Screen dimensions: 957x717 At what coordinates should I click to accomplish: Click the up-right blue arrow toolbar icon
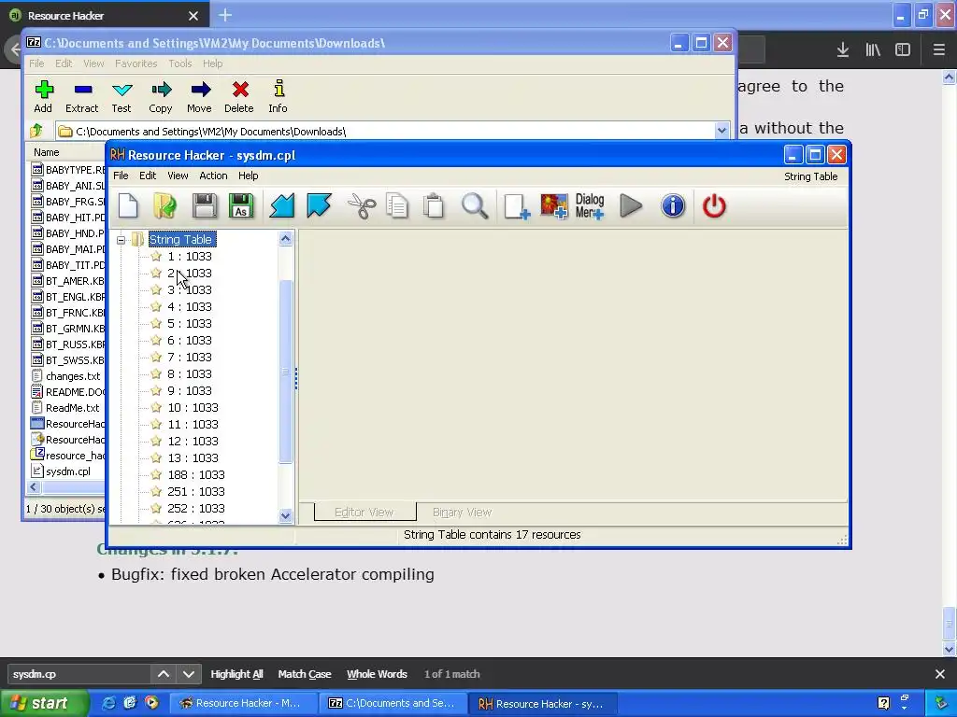pyautogui.click(x=319, y=205)
